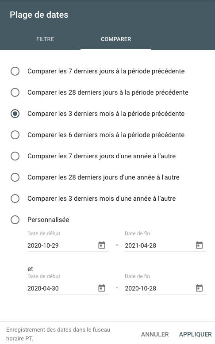The height and width of the screenshot is (344, 215).
Task: Open calendar for end date 2021-04-28
Action: pos(199,245)
